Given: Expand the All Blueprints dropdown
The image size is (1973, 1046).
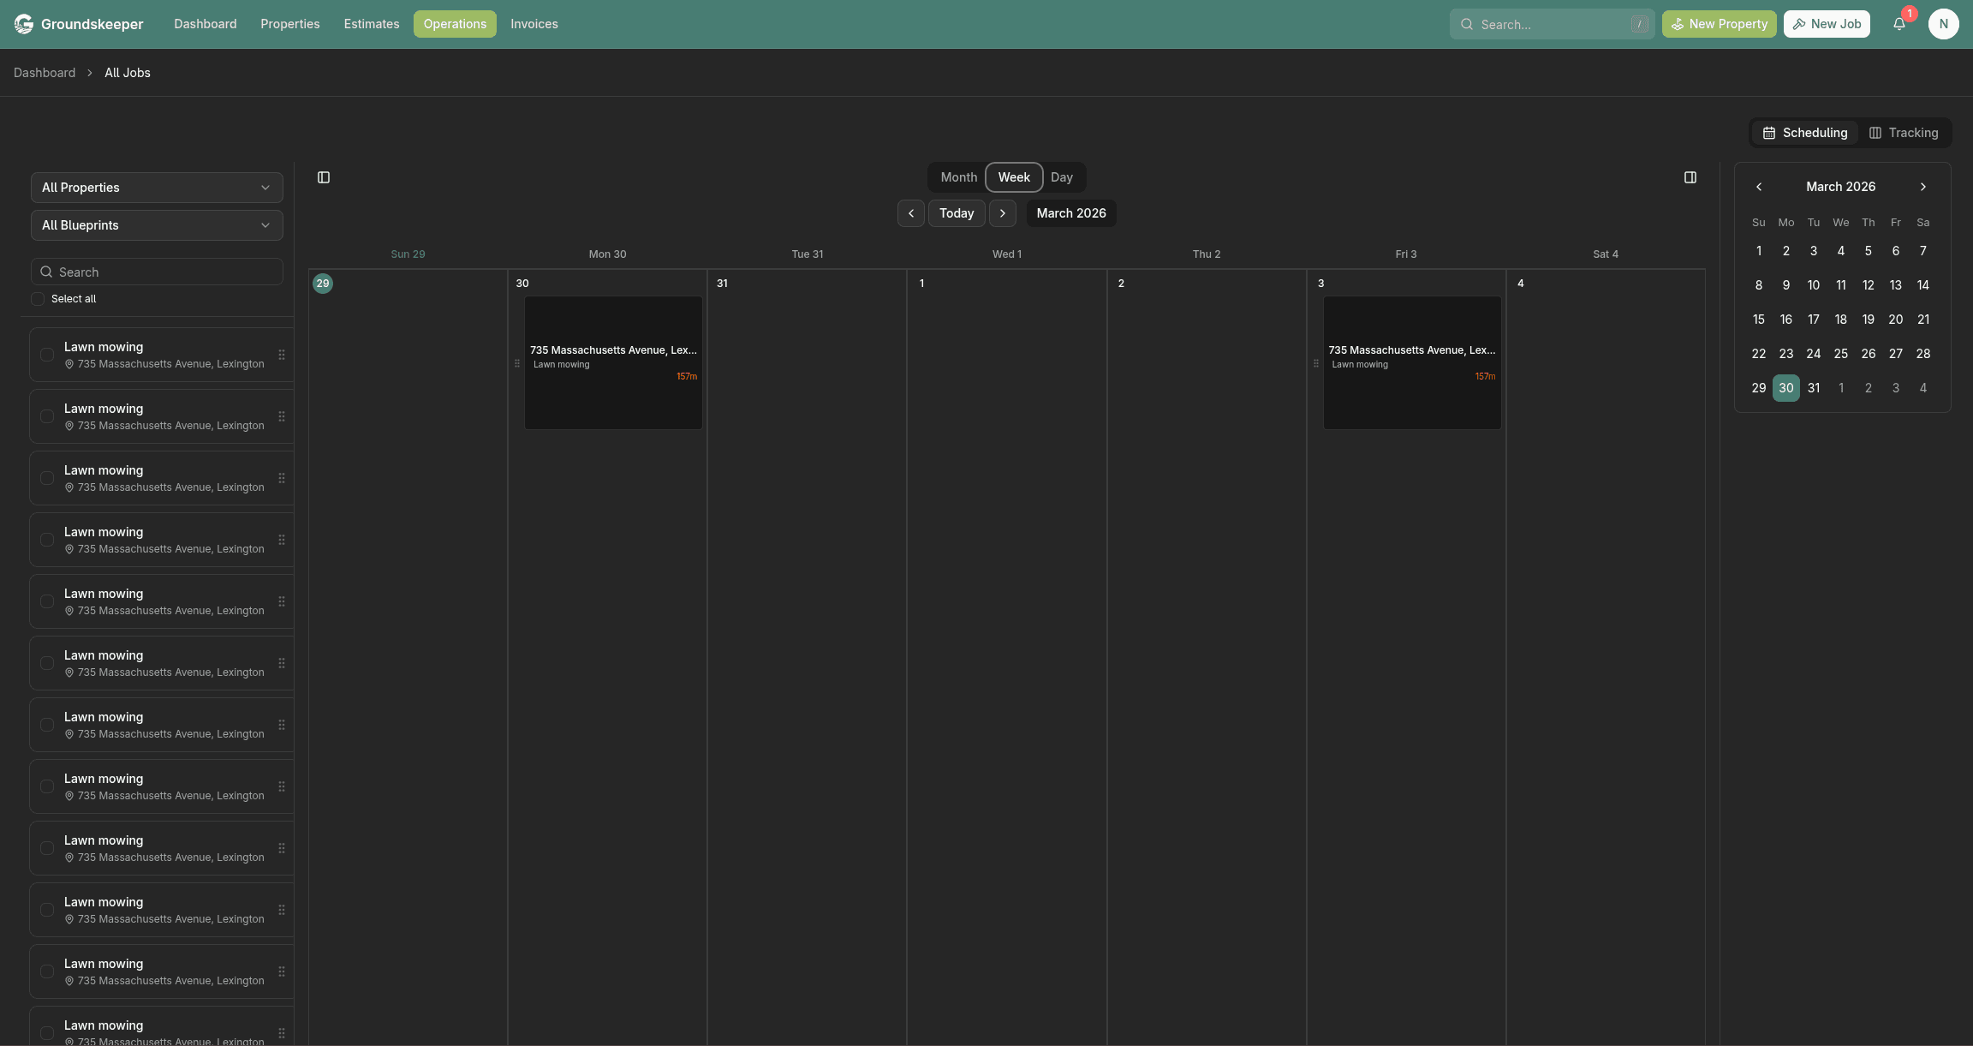Looking at the screenshot, I should [x=157, y=224].
